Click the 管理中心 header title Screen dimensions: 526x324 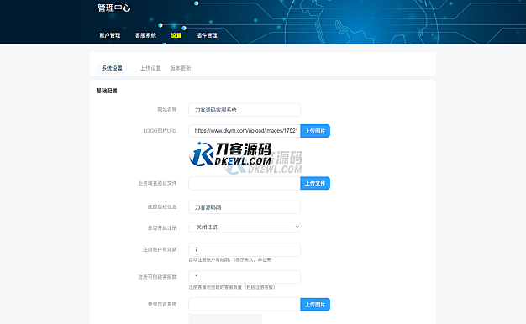pos(113,8)
